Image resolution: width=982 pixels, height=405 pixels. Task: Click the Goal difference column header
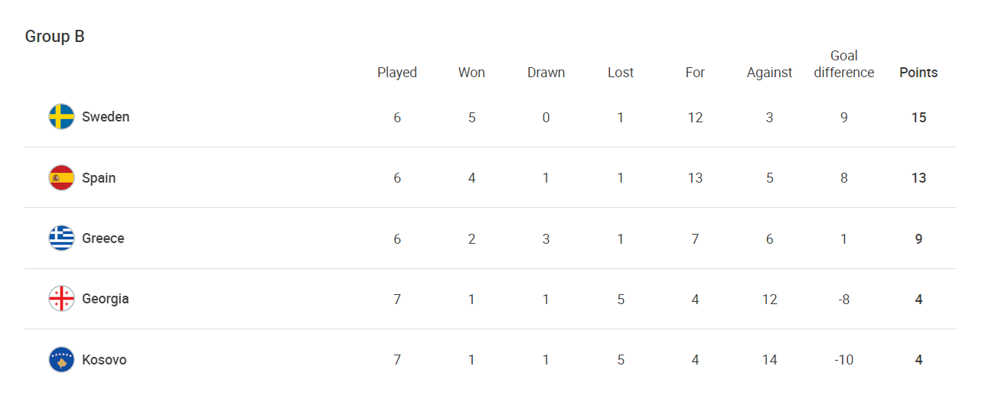(x=844, y=64)
